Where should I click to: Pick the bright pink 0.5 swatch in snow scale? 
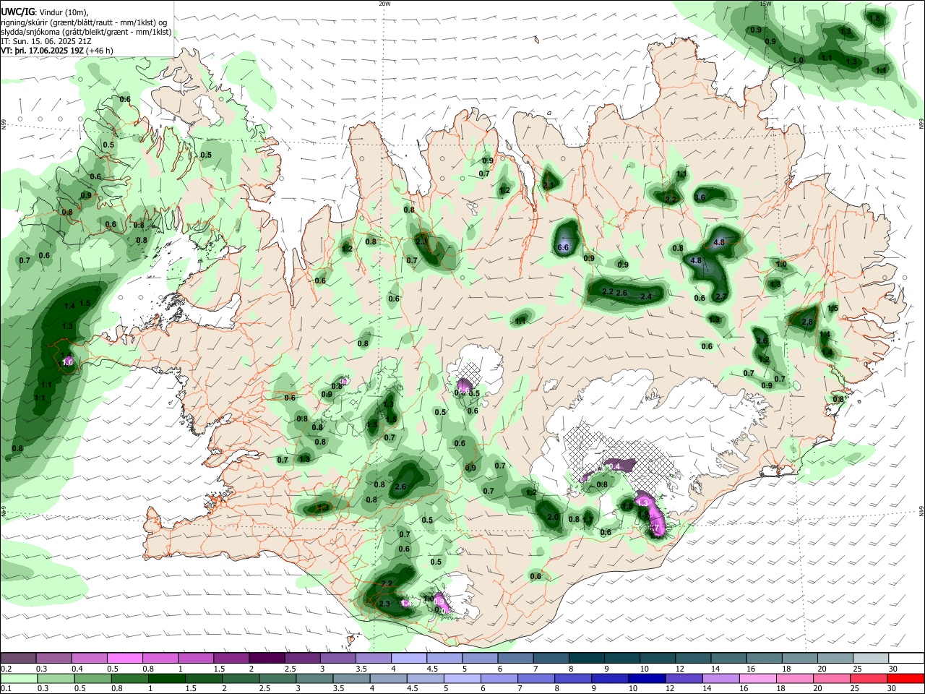124,659
